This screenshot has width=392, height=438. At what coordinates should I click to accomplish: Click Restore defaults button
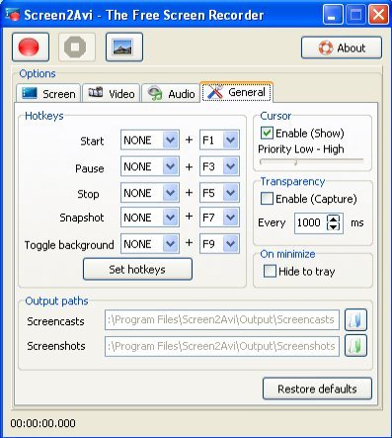pyautogui.click(x=317, y=389)
